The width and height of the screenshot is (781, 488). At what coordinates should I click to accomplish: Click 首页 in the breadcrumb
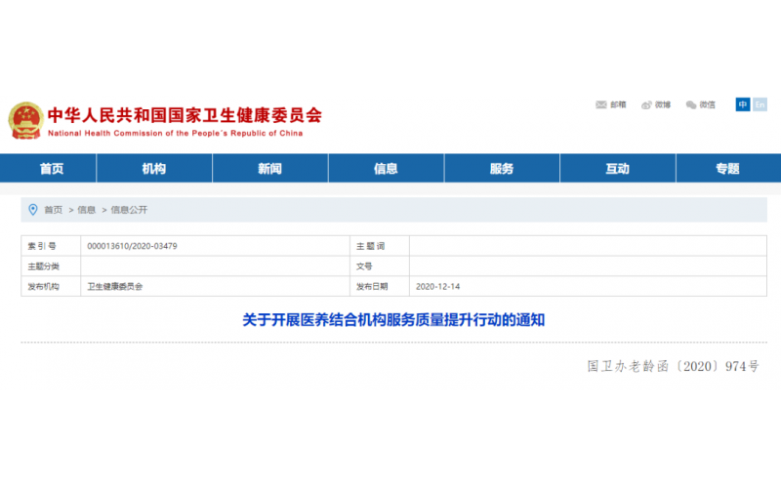(x=54, y=210)
